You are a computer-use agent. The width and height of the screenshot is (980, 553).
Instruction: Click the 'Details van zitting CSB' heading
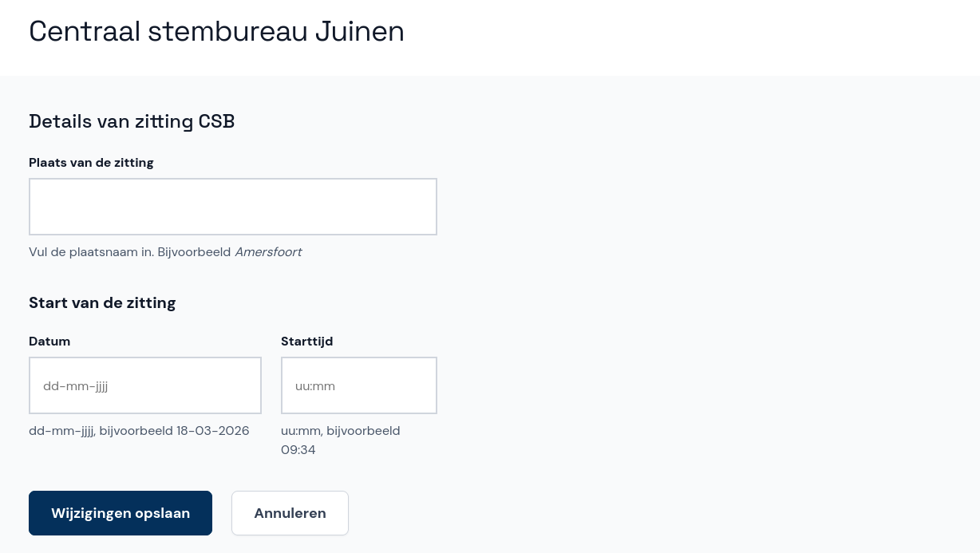[x=132, y=121]
